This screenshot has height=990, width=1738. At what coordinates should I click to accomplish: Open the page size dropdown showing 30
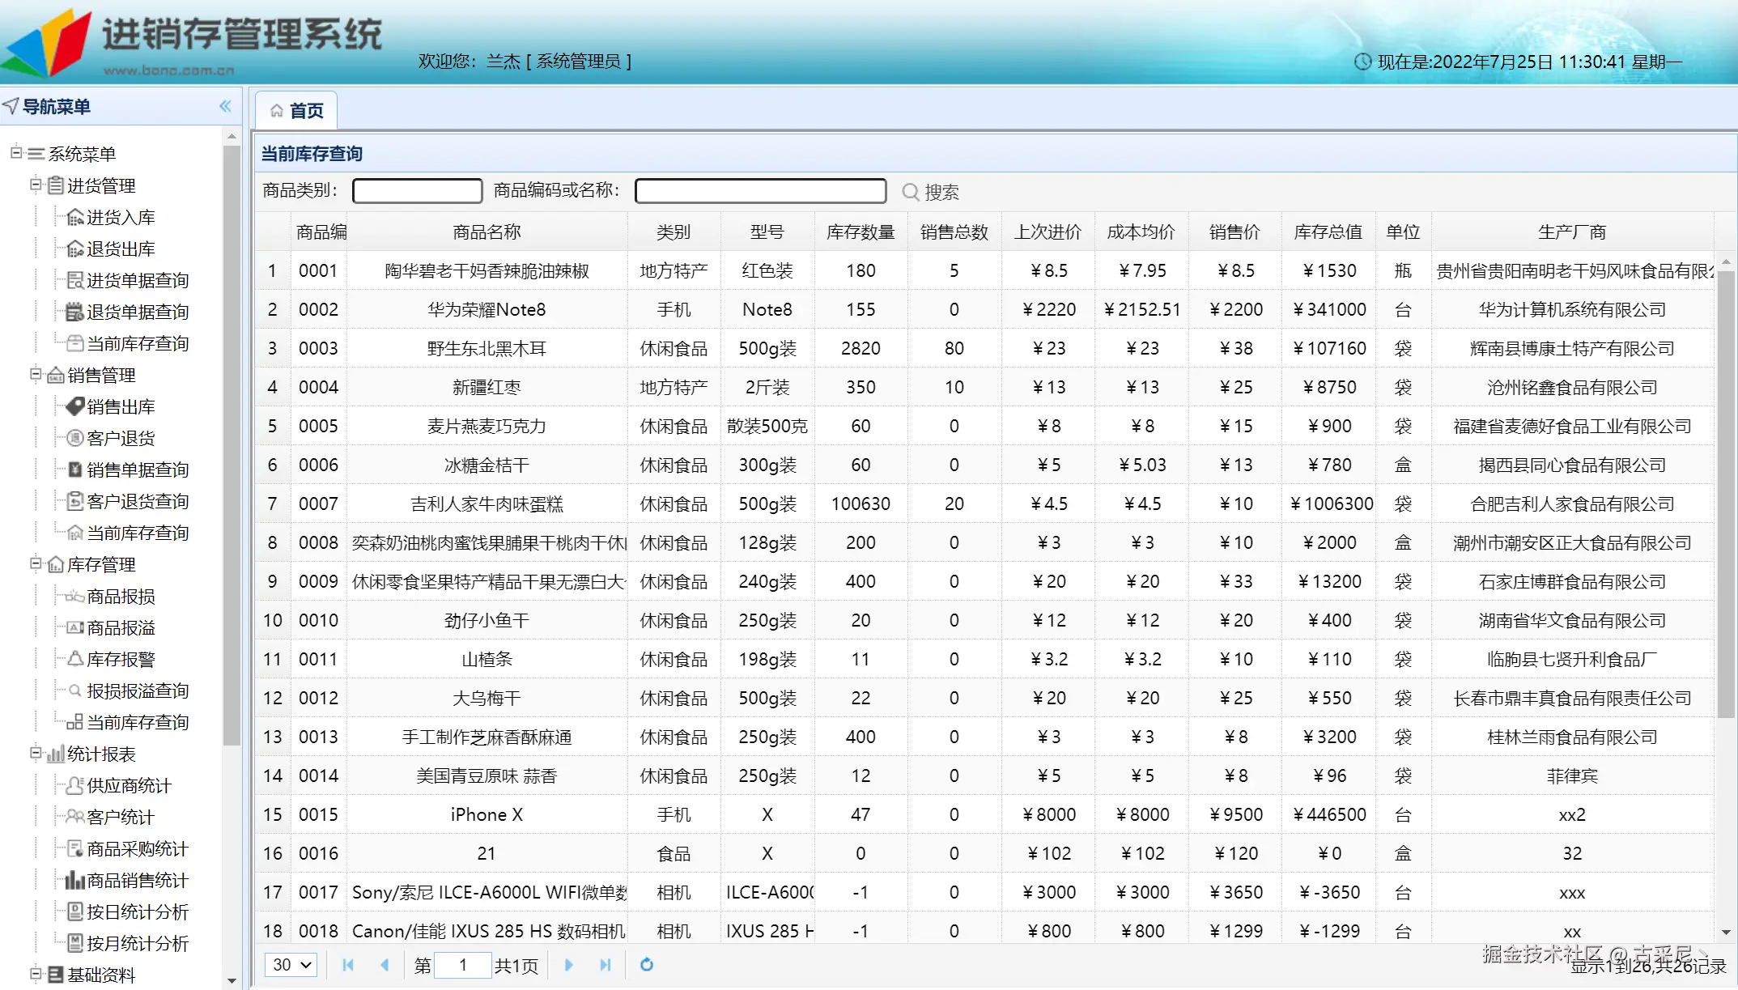291,965
